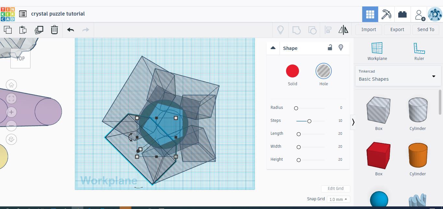
Task: Click the Copy icon in toolbar
Action: [8, 30]
